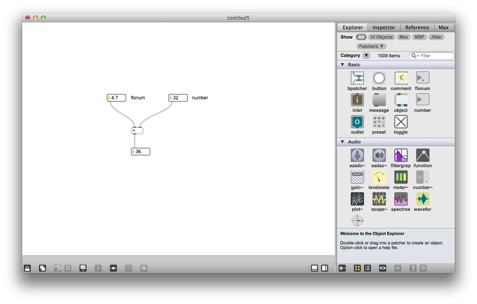477x304 pixels.
Task: Select the comment object icon
Action: coord(401,78)
